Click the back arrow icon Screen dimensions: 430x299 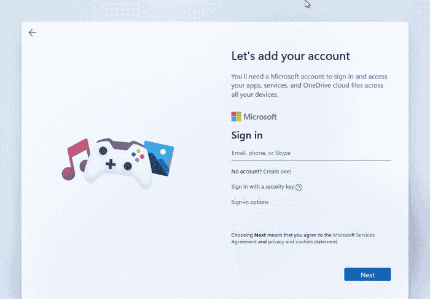click(x=33, y=33)
